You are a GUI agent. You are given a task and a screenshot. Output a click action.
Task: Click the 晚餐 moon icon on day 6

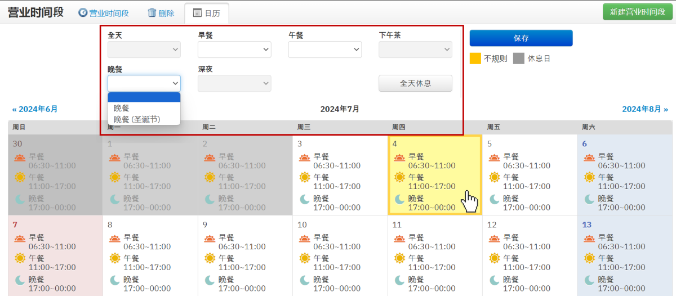(590, 199)
